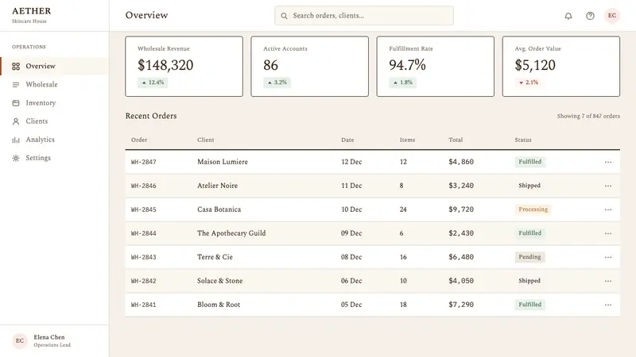Open the help question mark icon
Image resolution: width=636 pixels, height=357 pixels.
[x=590, y=16]
